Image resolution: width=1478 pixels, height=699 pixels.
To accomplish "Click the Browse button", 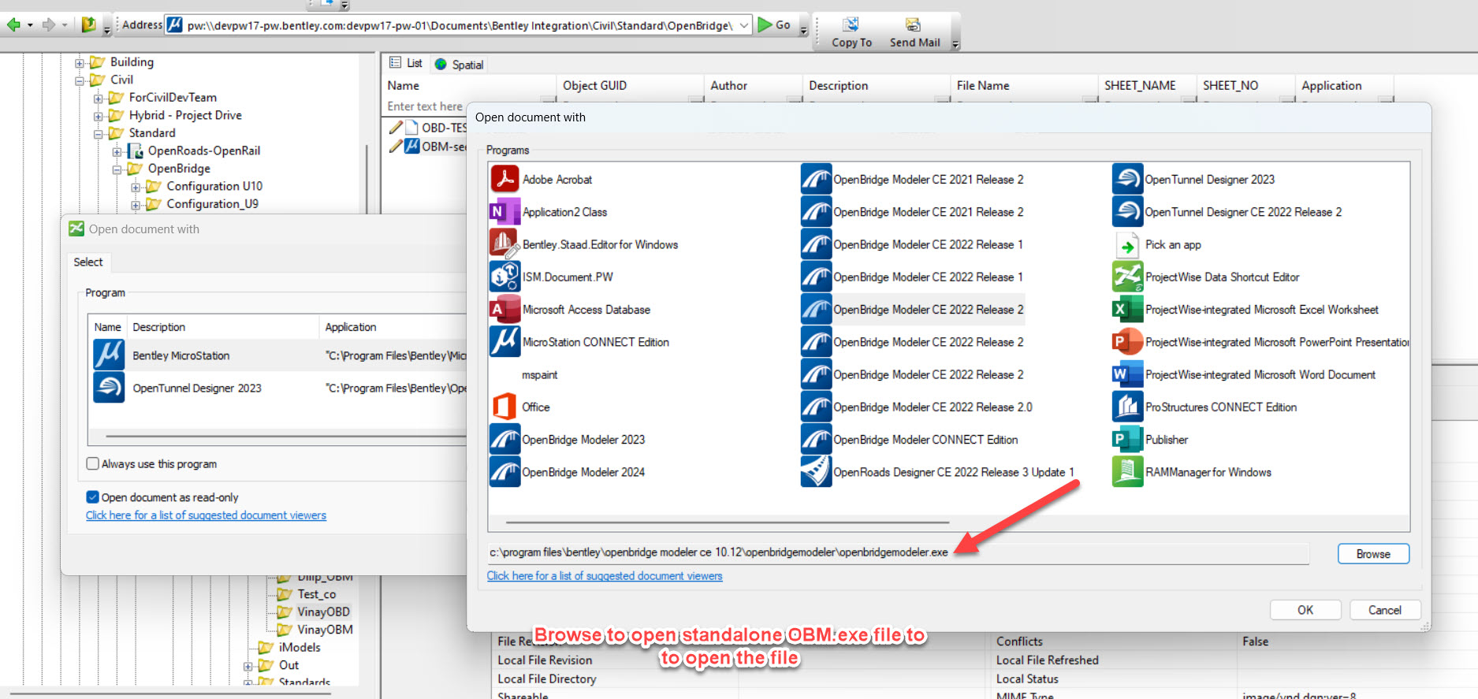I will (x=1373, y=554).
